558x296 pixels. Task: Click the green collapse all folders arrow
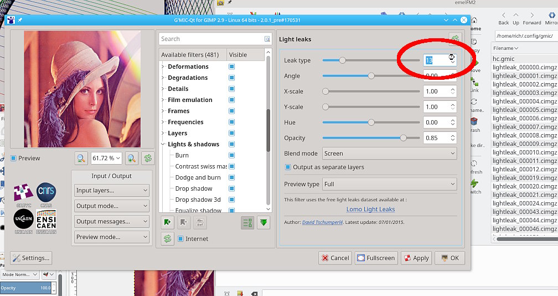pyautogui.click(x=263, y=223)
